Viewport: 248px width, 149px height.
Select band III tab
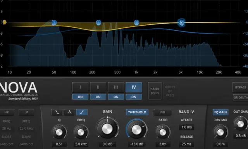(116, 87)
